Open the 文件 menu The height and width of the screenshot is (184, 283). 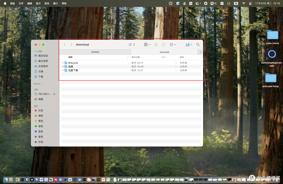pyautogui.click(x=21, y=3)
